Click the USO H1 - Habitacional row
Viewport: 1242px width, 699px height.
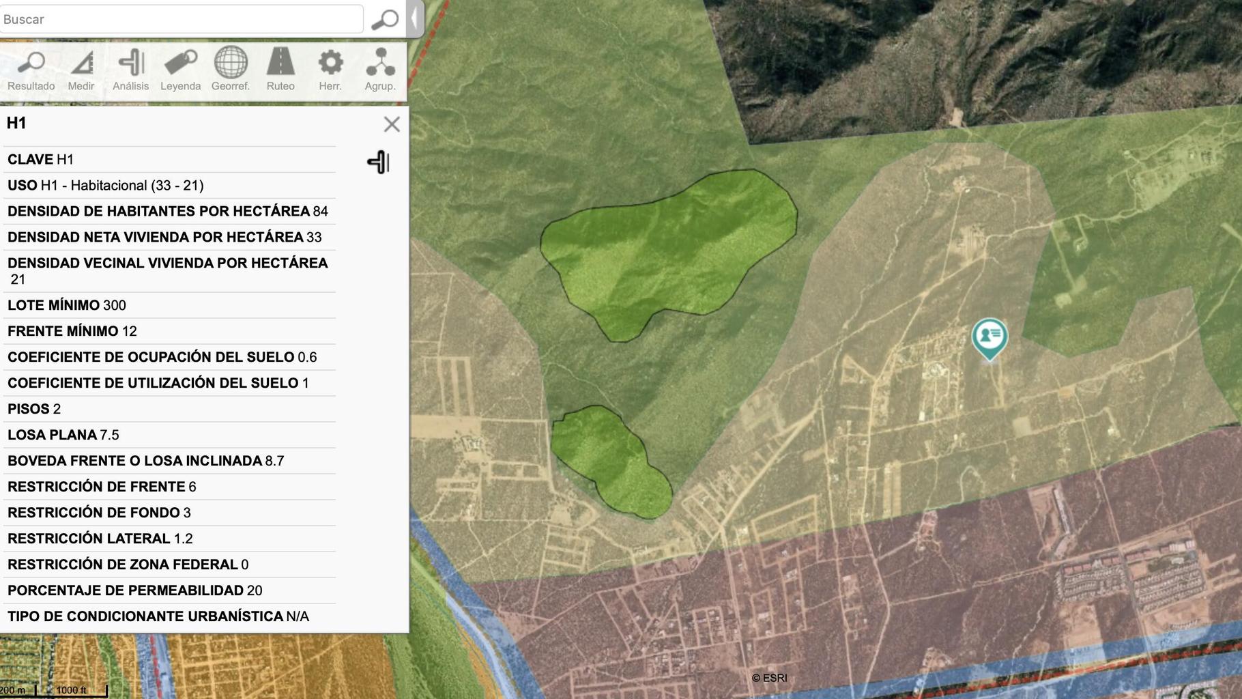click(169, 185)
